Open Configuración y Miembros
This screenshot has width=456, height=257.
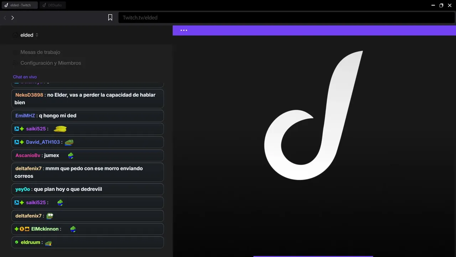click(51, 63)
